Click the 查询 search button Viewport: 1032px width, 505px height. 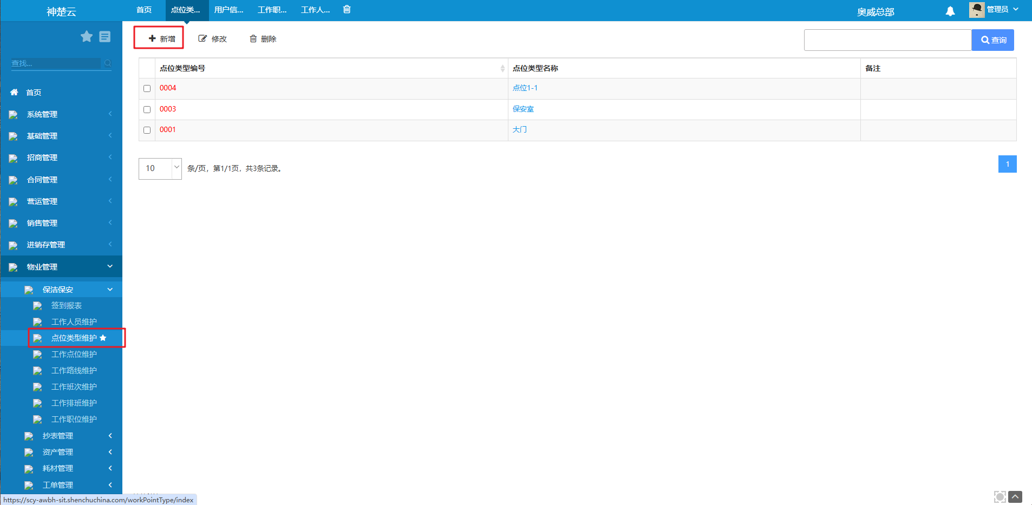coord(992,40)
